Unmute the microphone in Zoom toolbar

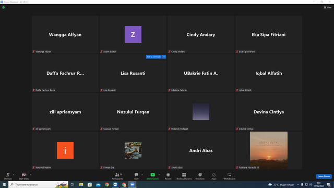[8, 176]
